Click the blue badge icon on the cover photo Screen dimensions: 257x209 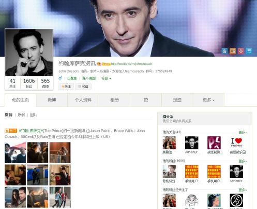[x=224, y=51]
